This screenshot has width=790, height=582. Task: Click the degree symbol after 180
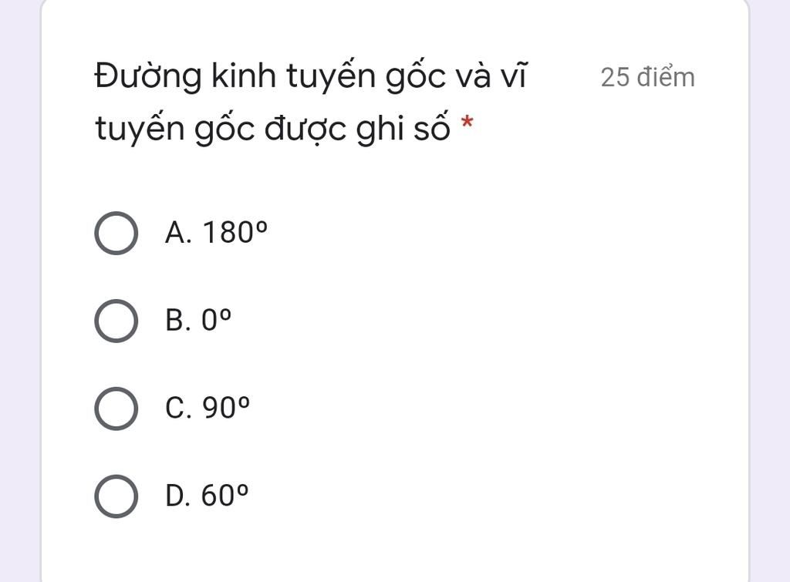261,226
